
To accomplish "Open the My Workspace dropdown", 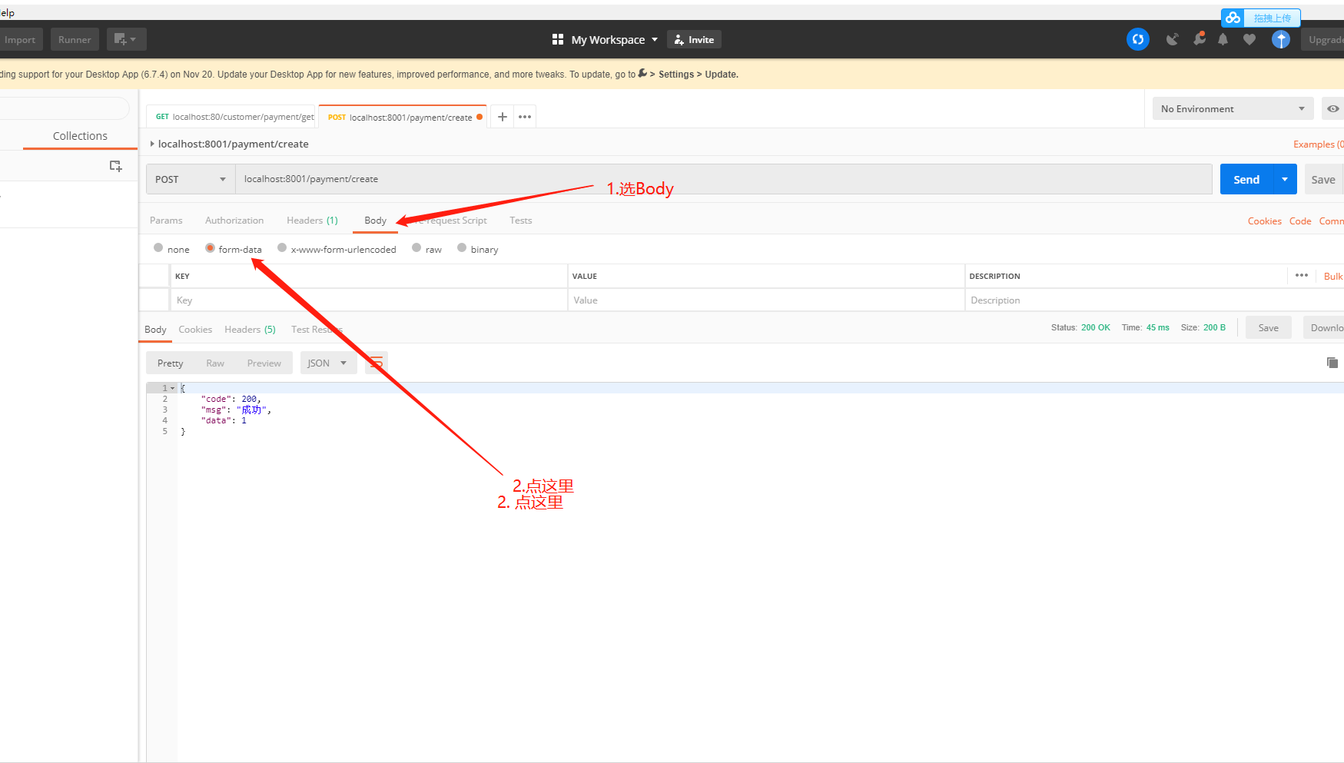I will [x=614, y=39].
